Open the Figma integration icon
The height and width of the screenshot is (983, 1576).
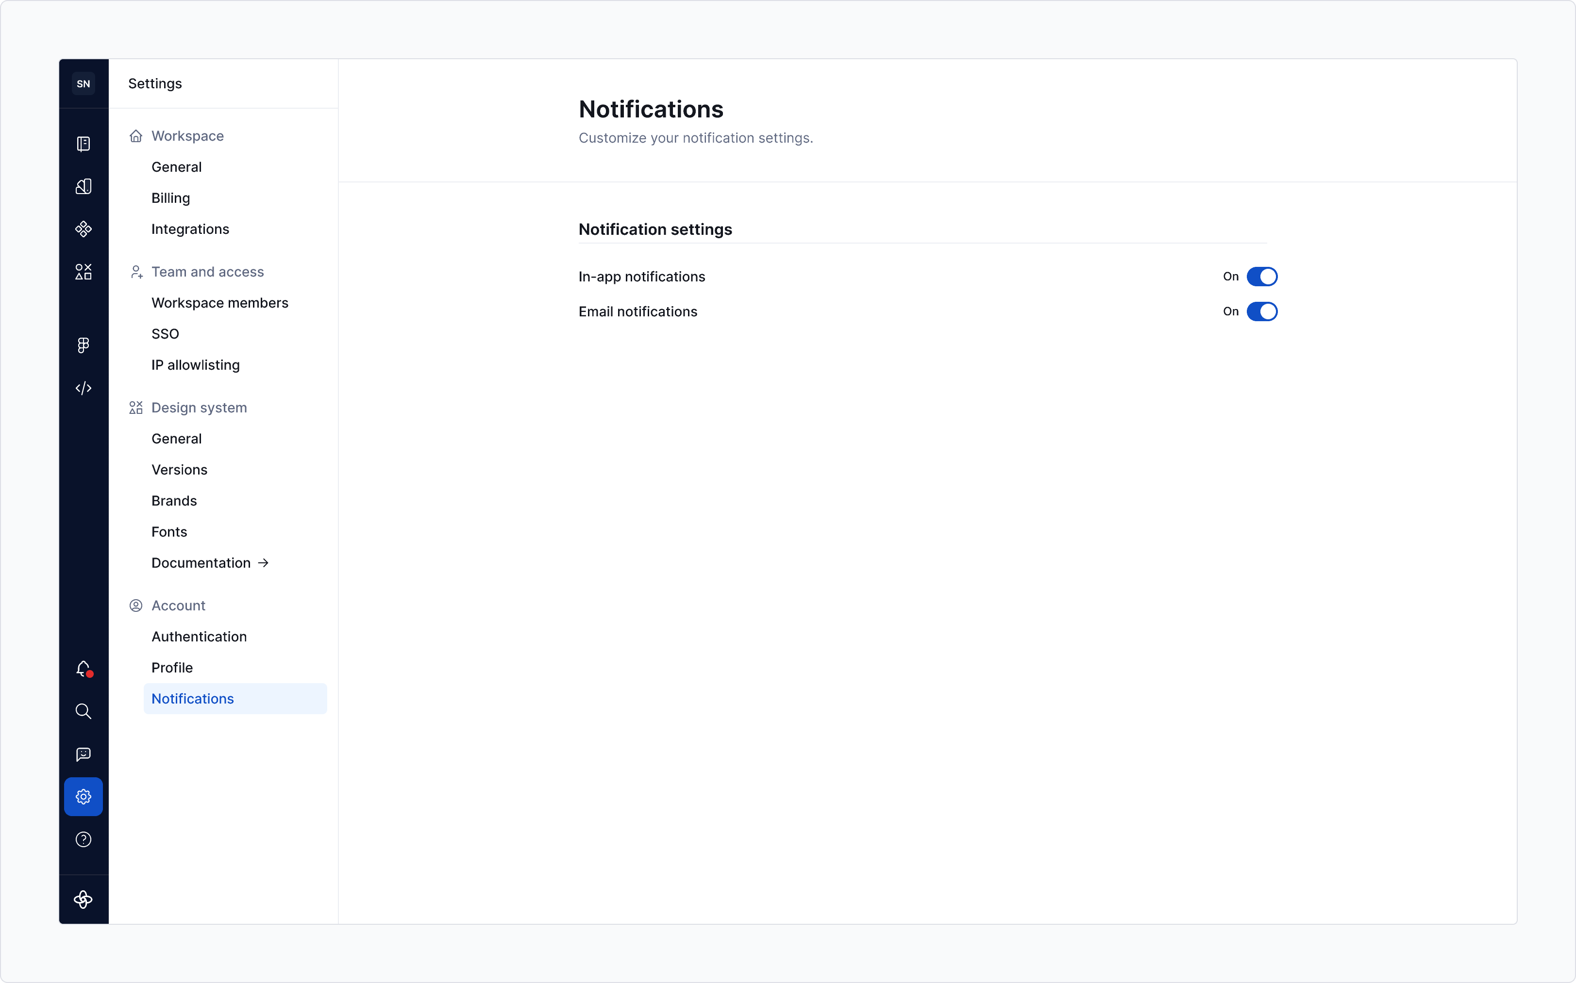pos(83,344)
